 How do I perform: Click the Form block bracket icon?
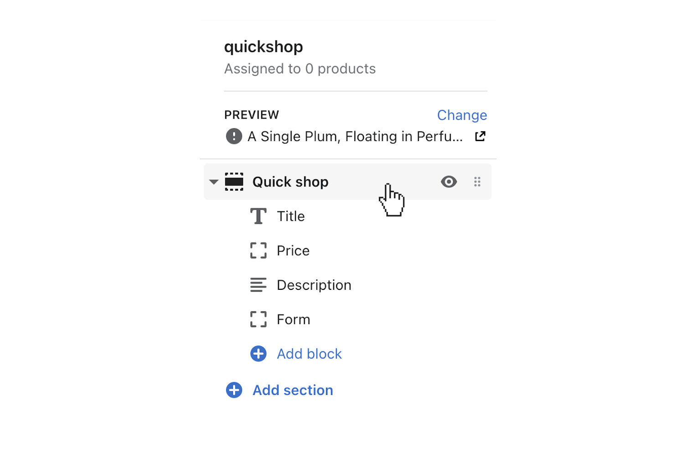click(x=258, y=319)
